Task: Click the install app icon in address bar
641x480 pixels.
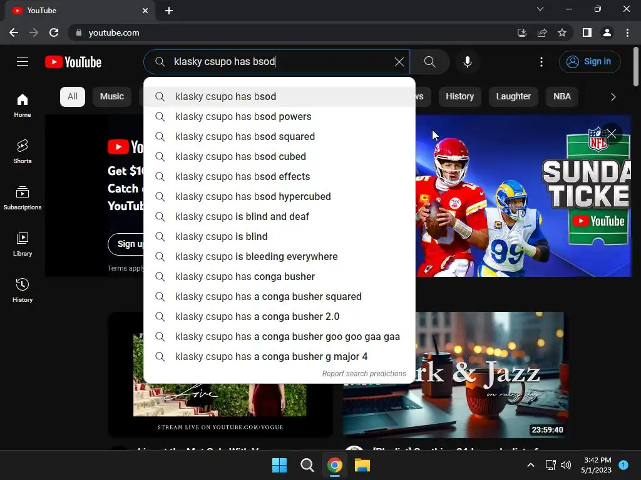Action: [521, 32]
